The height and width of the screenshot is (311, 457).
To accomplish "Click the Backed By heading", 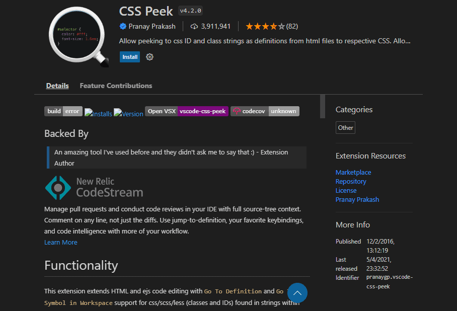I will tap(66, 133).
